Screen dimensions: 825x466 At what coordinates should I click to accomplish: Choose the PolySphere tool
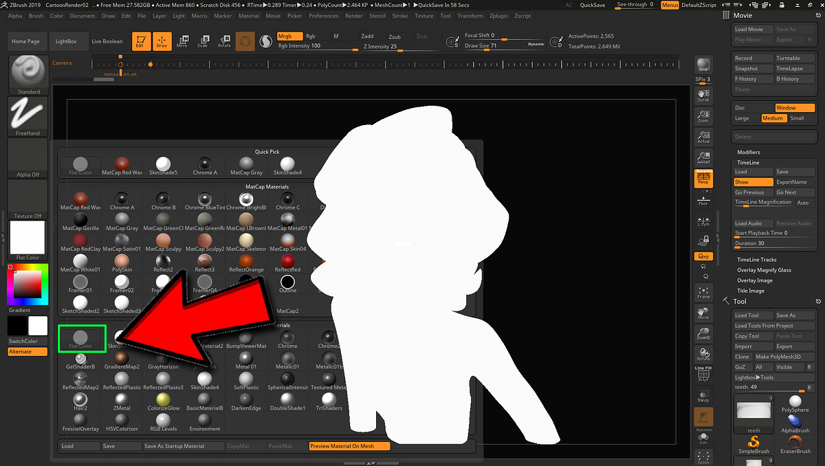click(x=795, y=403)
